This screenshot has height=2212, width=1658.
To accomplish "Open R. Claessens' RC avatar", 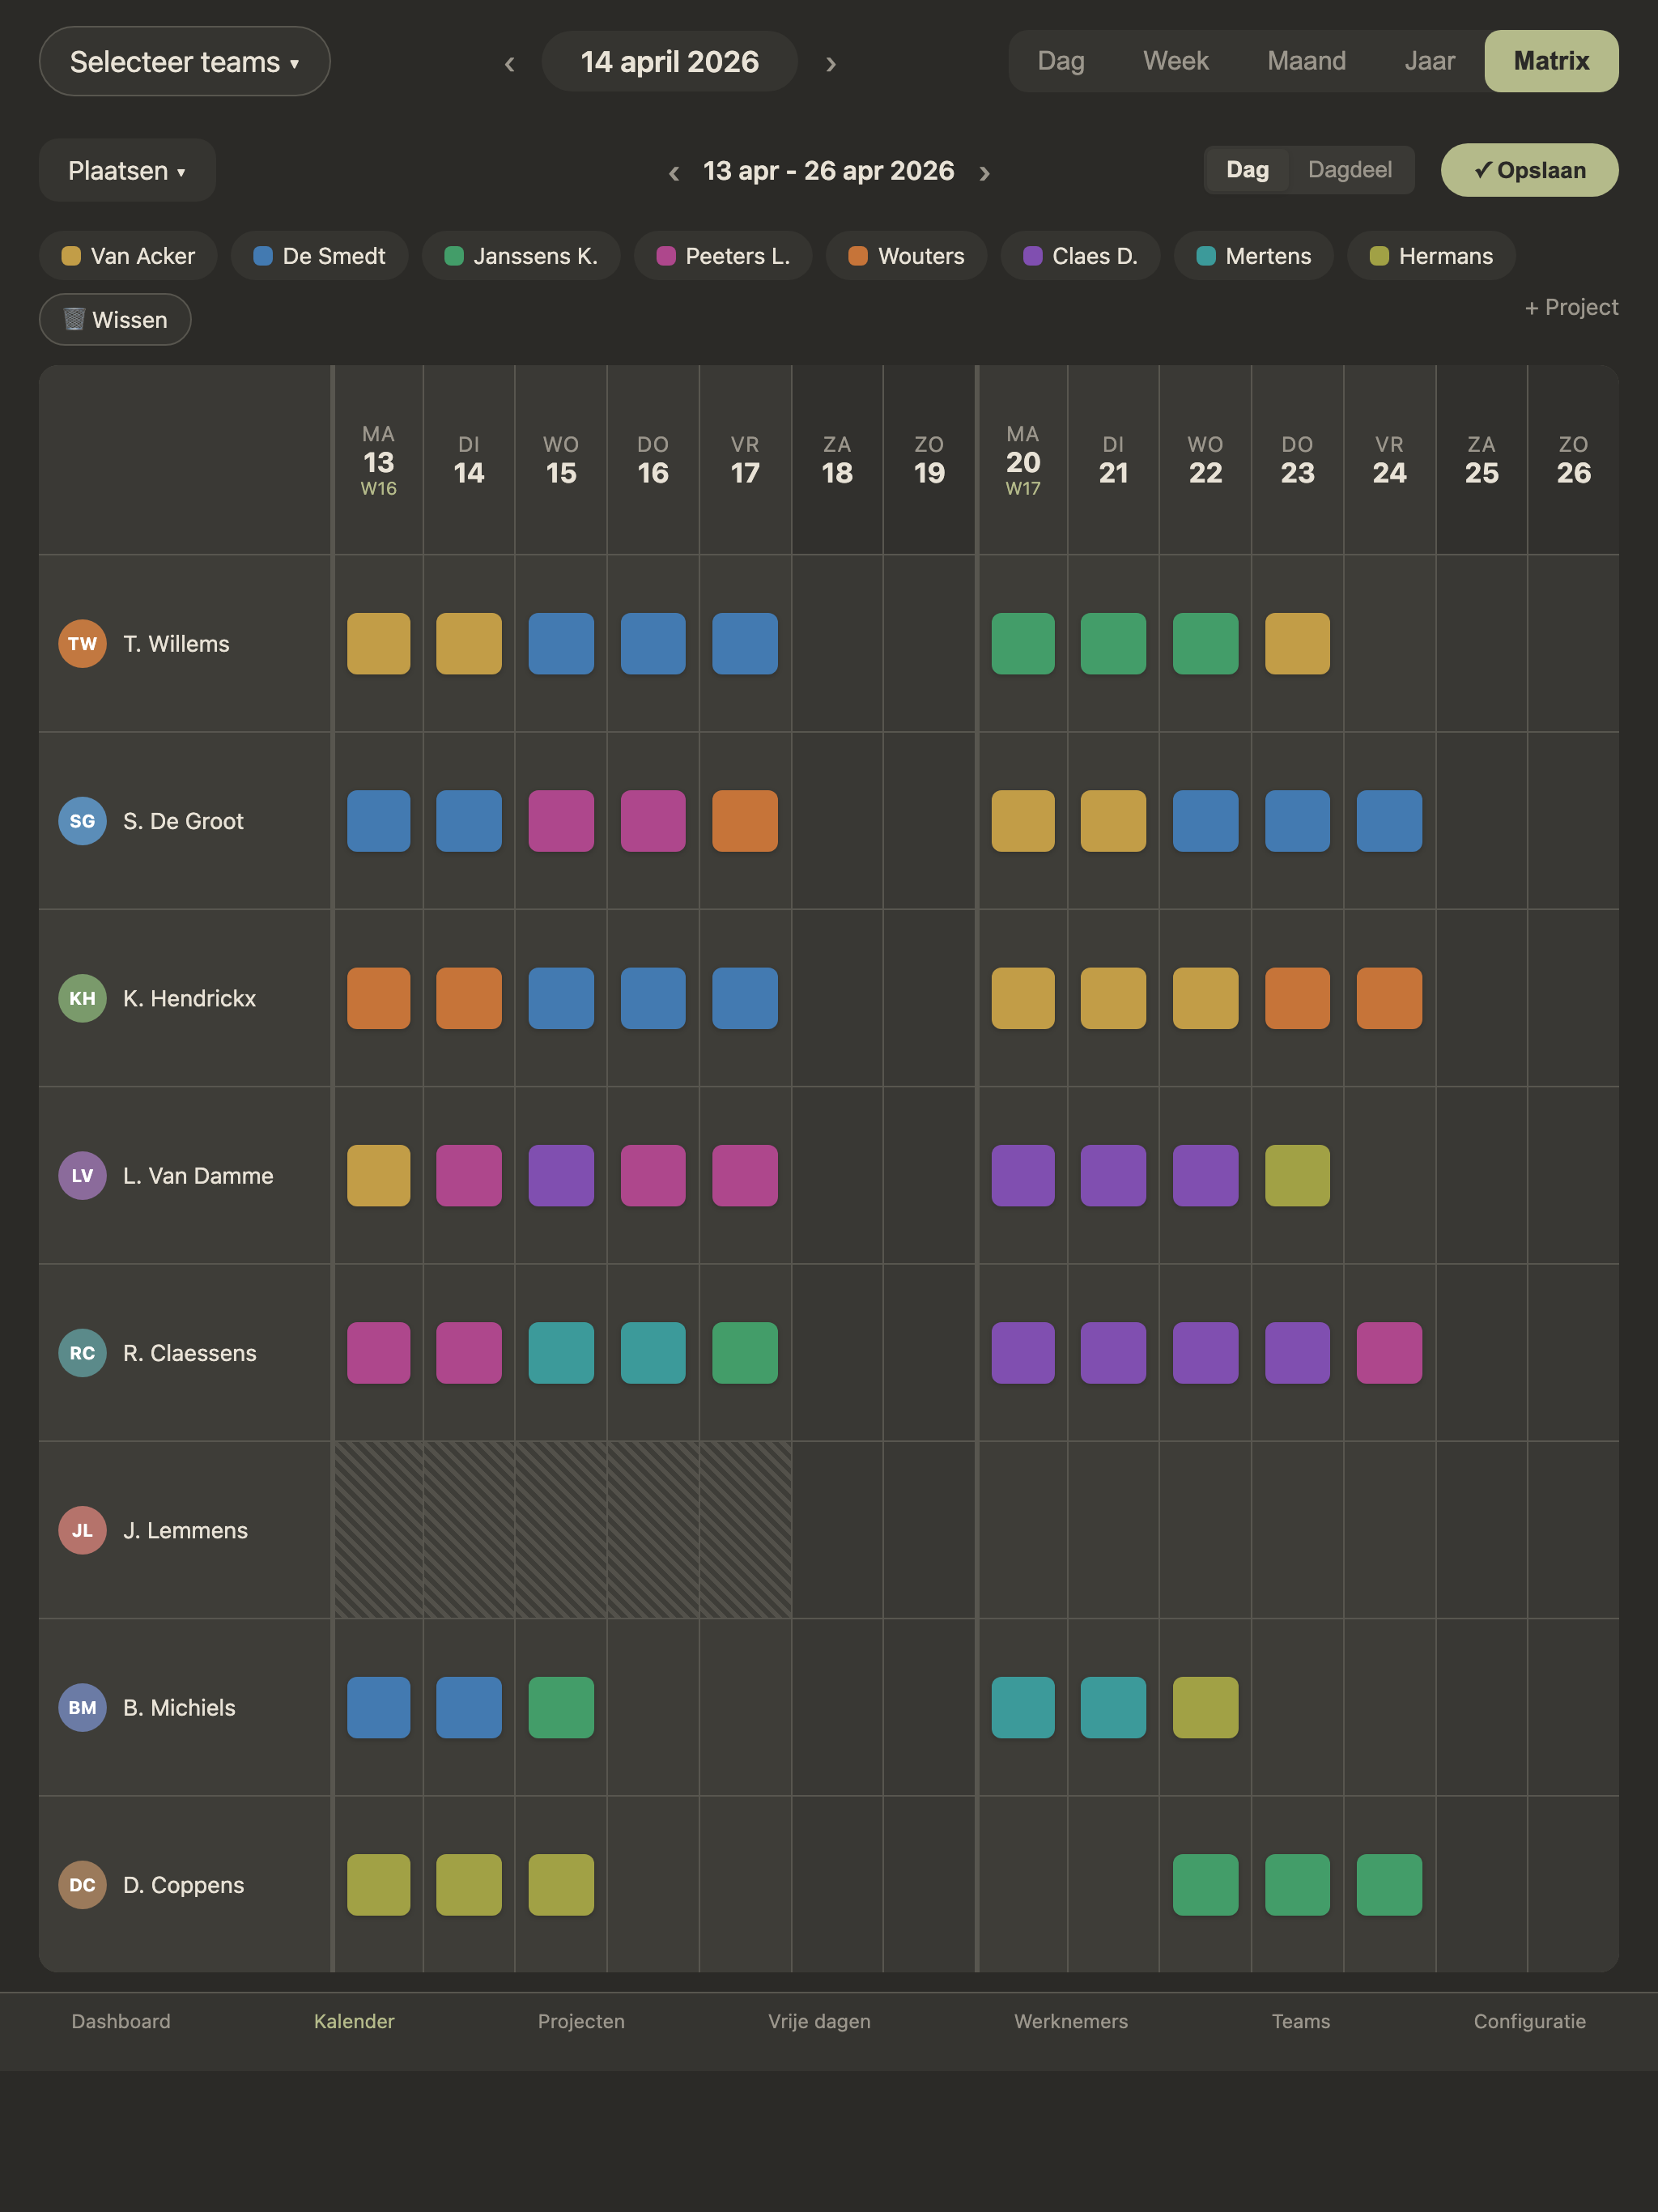I will [82, 1353].
